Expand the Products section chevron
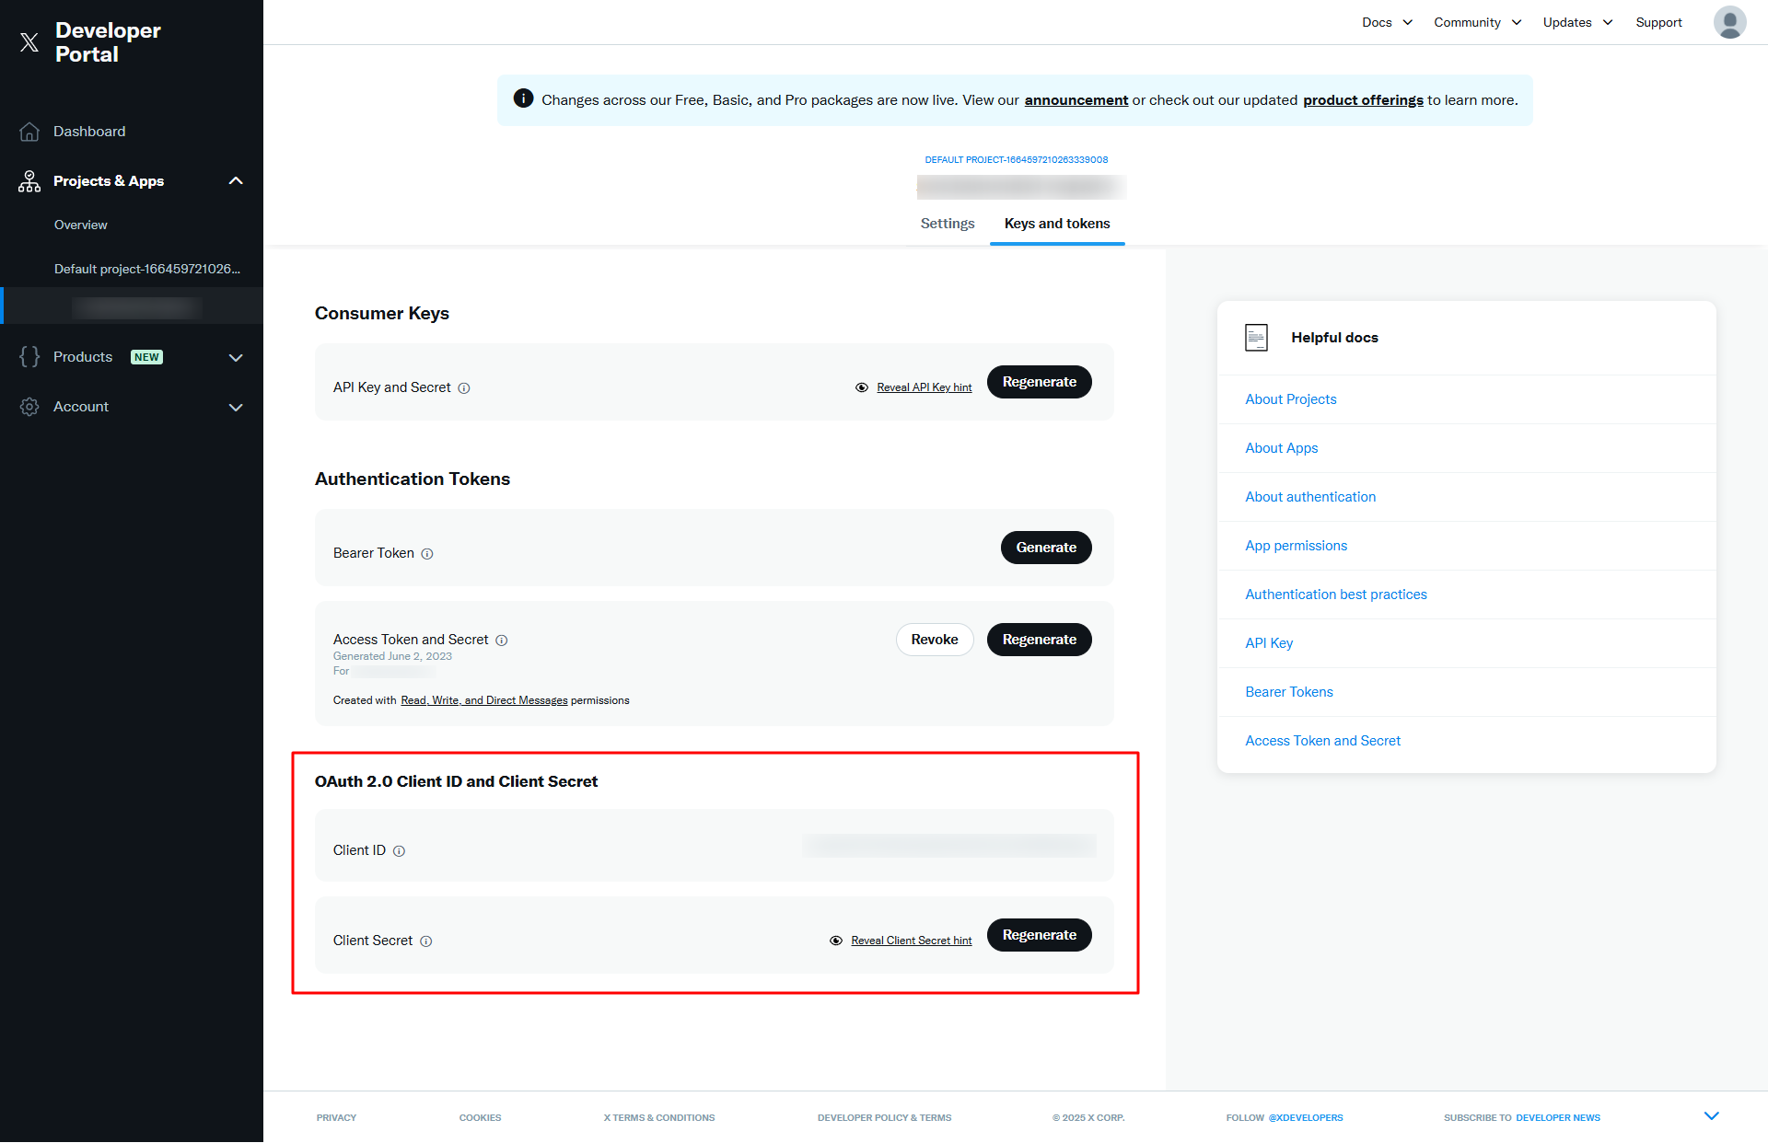Image resolution: width=1768 pixels, height=1143 pixels. 236,358
